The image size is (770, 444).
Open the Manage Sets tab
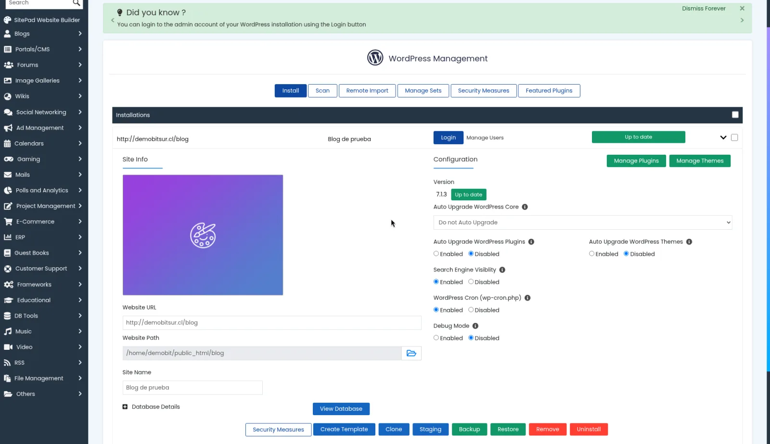point(423,91)
